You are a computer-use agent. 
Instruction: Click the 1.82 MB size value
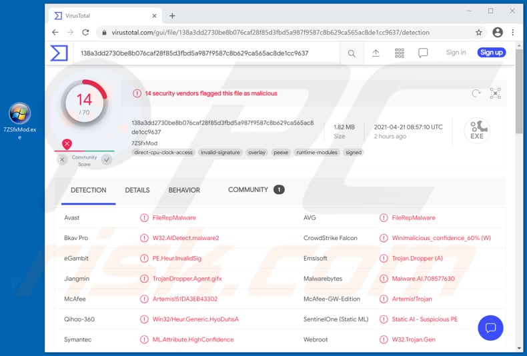click(x=344, y=127)
